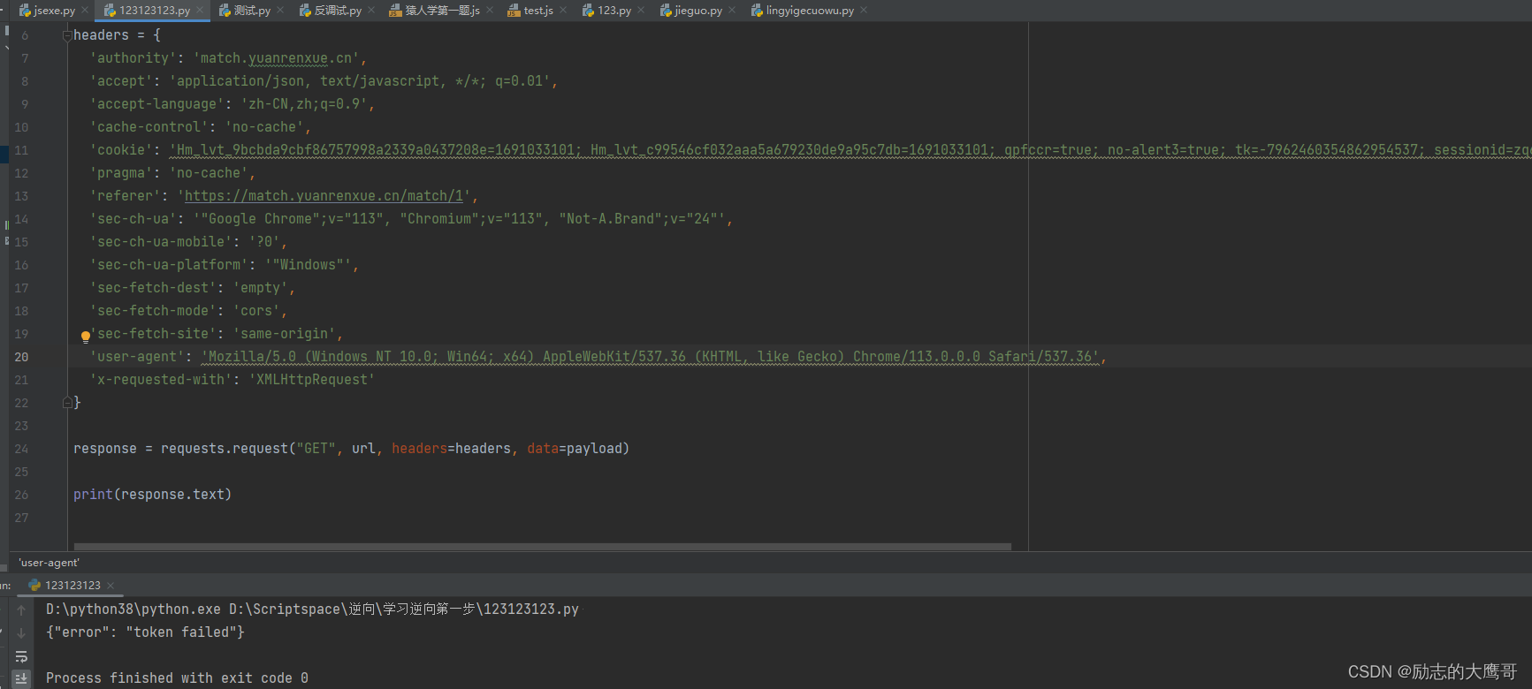Screen dimensions: 1532x689
Task: Click the 'same-origin' value
Action: 285,334
